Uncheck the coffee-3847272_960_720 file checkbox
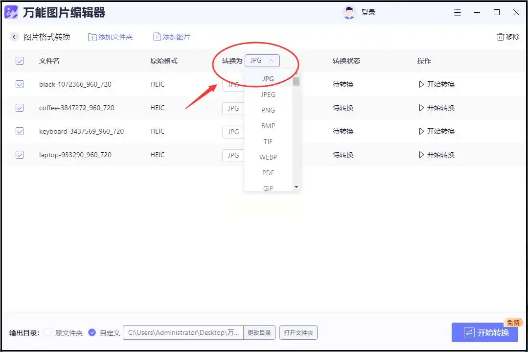The width and height of the screenshot is (528, 352). [x=20, y=108]
